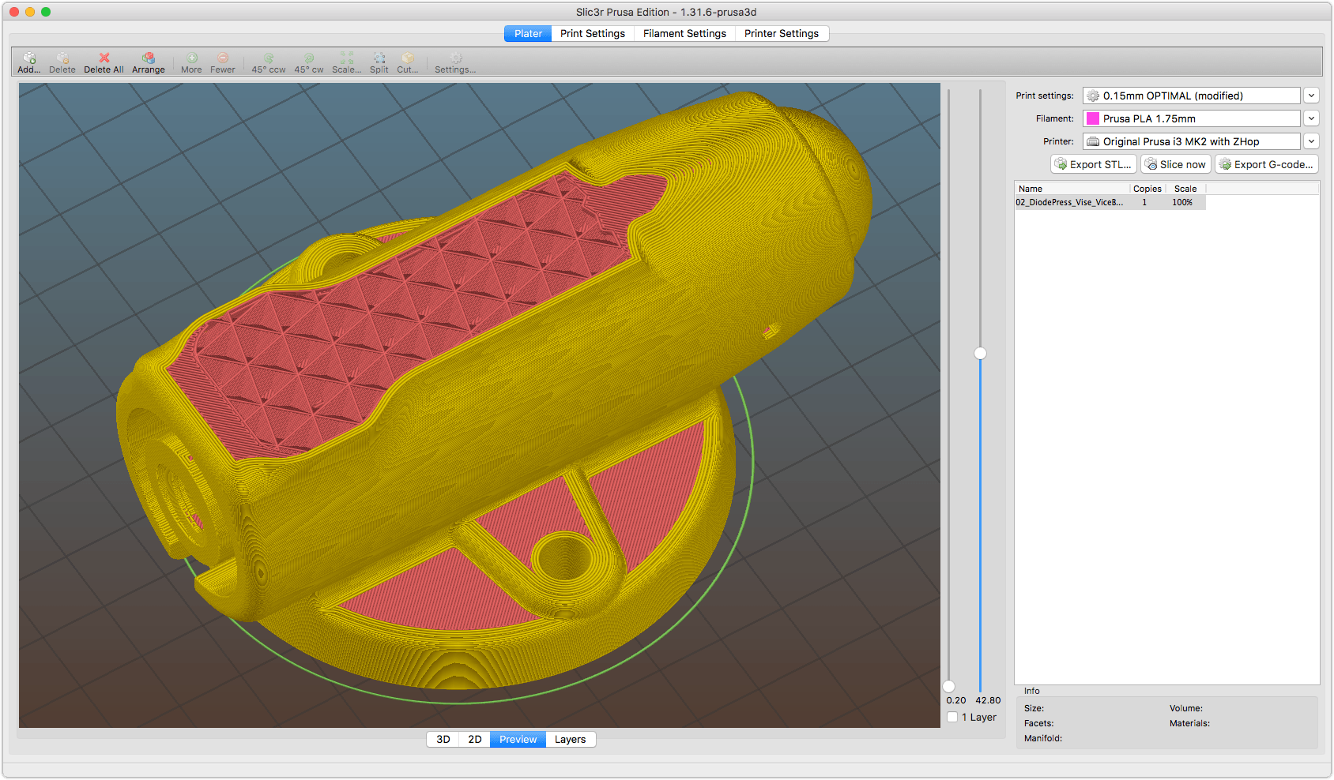This screenshot has width=1334, height=780.
Task: Click Export G-code
Action: pos(1266,163)
